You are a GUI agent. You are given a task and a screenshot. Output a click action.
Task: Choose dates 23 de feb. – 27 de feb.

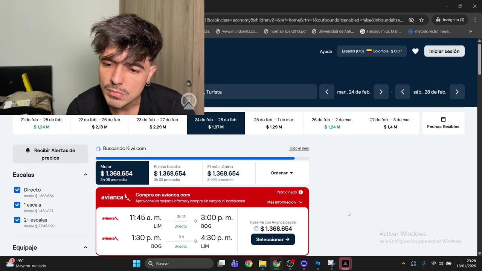158,123
